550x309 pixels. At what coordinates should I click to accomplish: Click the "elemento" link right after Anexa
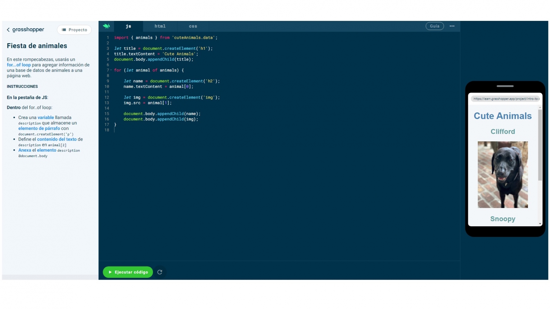[47, 150]
